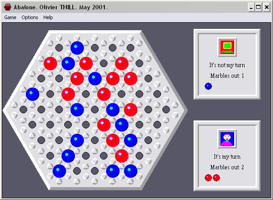Select the red marble in the eighth row
This screenshot has height=200, width=273.
click(122, 156)
